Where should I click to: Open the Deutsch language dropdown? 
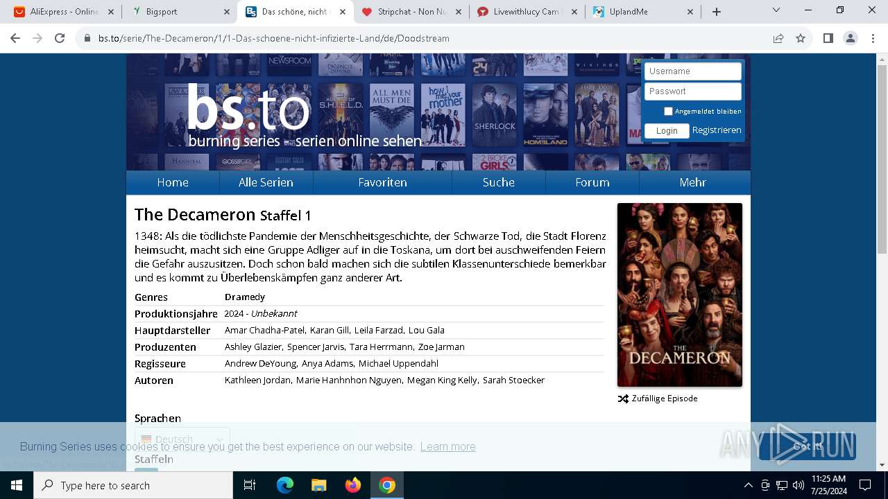[182, 439]
